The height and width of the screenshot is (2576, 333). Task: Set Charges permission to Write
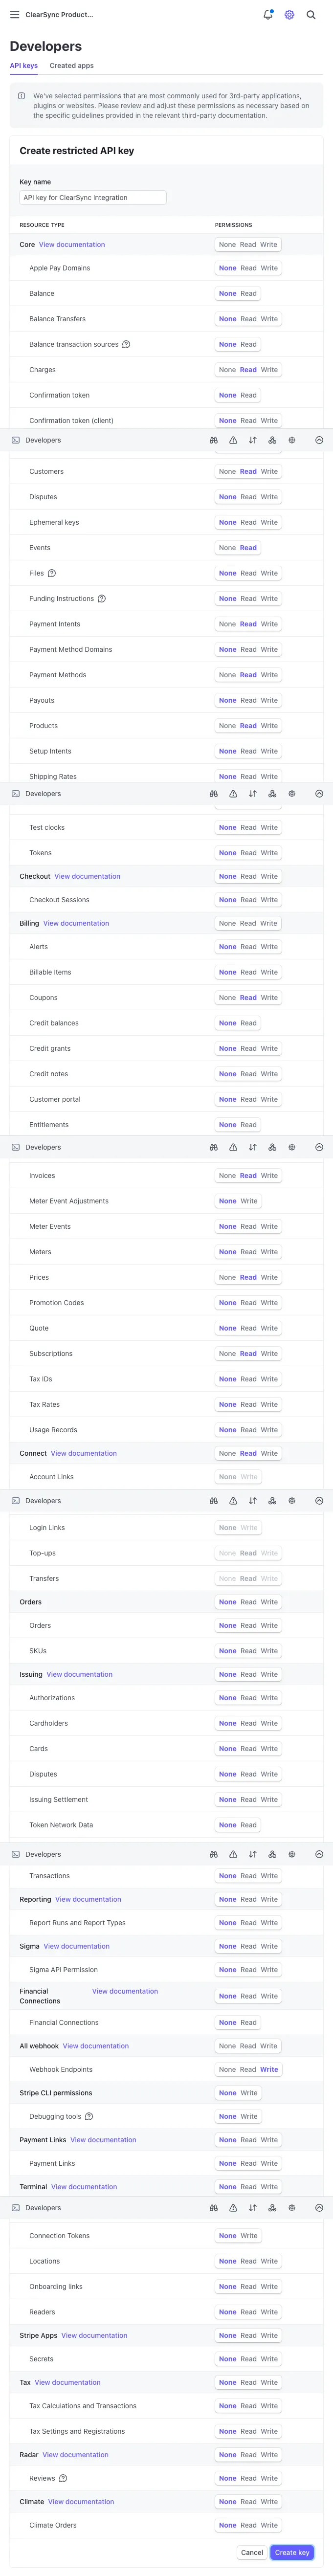click(x=269, y=370)
